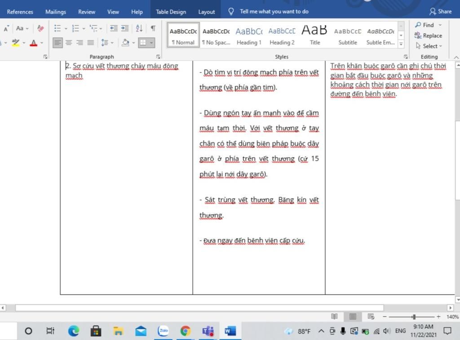Open the Bullets list dropdown arrow

[x=66, y=28]
